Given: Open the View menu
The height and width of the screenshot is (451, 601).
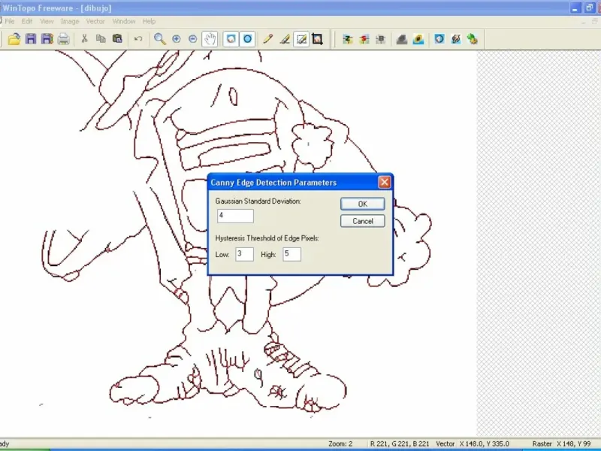Looking at the screenshot, I should pyautogui.click(x=47, y=22).
